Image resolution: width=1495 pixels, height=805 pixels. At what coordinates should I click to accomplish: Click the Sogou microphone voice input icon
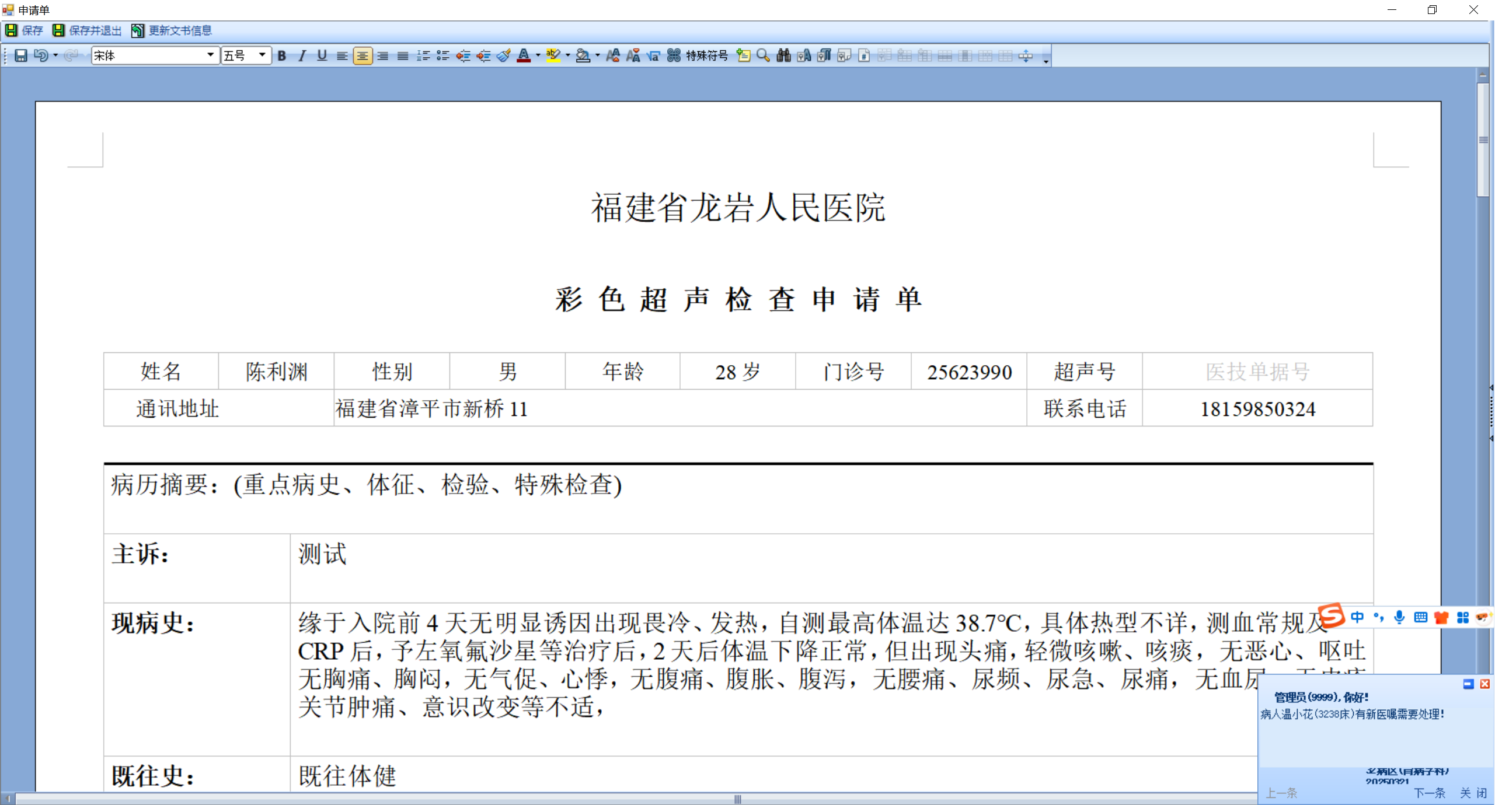[1399, 617]
